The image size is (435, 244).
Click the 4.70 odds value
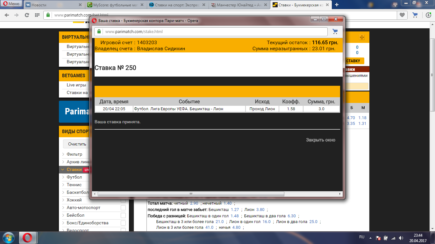pos(351,118)
